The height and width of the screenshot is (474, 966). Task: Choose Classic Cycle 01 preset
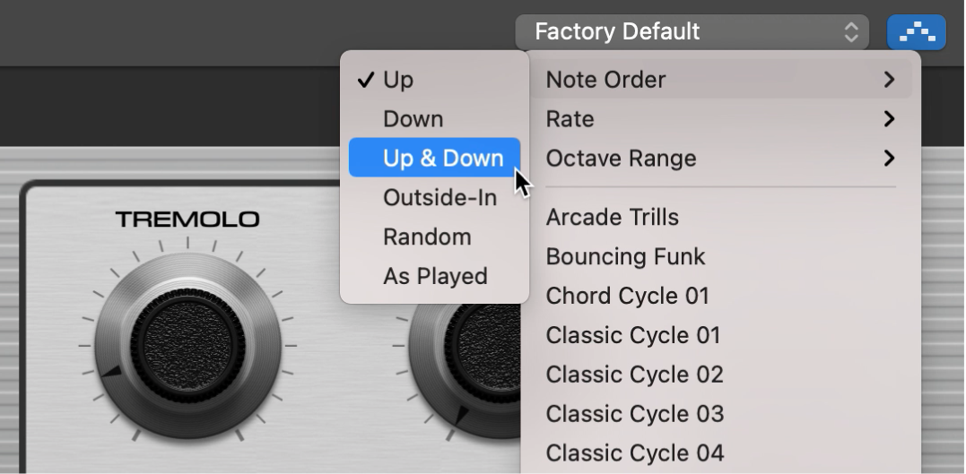[x=633, y=336]
